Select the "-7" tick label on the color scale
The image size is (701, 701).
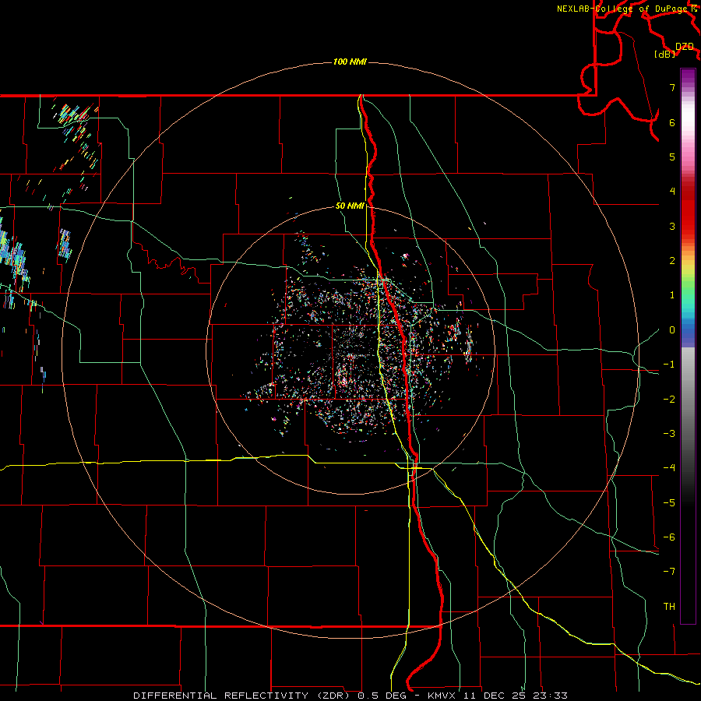(x=669, y=572)
